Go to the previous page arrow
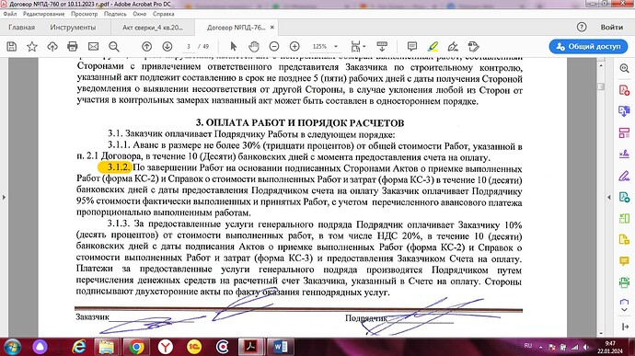Viewport: 635px width, 356px height. (x=147, y=47)
